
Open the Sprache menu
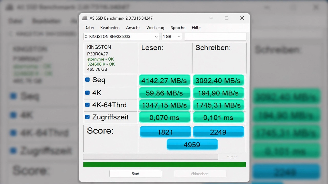[178, 28]
